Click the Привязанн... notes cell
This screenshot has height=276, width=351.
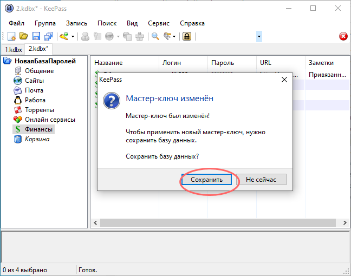point(327,75)
